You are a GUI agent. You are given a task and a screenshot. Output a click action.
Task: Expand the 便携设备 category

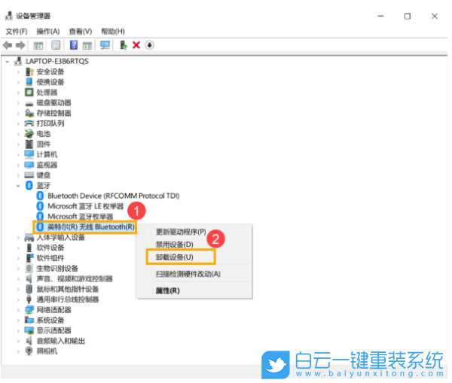pyautogui.click(x=18, y=82)
